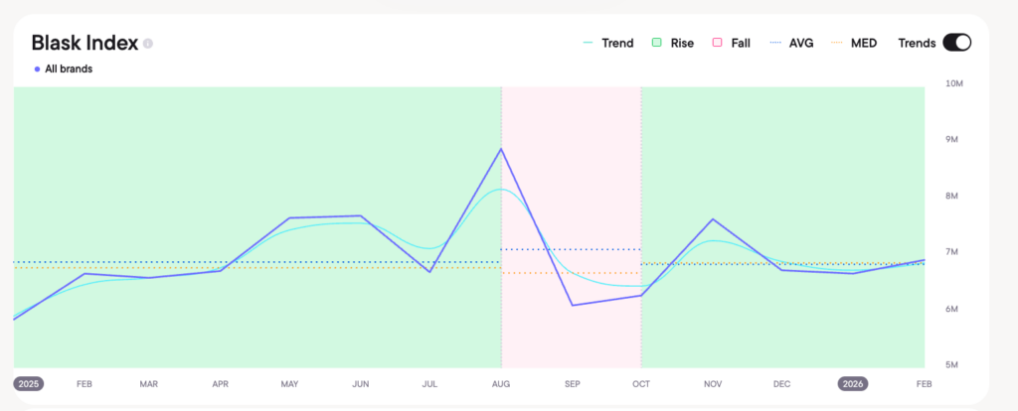Toggle the Rise legend indicator

coord(673,43)
